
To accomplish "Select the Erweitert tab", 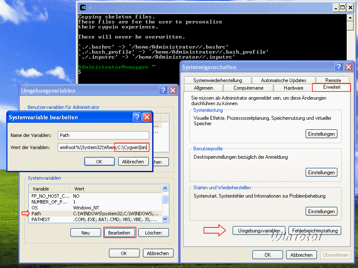I will pyautogui.click(x=332, y=88).
